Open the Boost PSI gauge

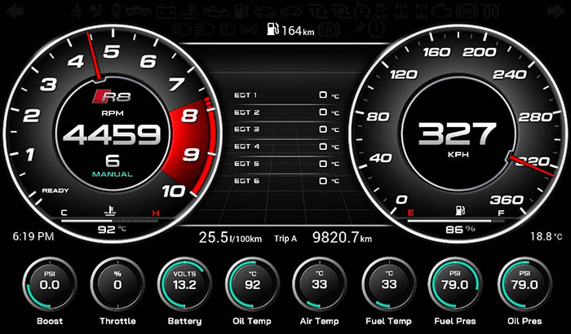50,284
